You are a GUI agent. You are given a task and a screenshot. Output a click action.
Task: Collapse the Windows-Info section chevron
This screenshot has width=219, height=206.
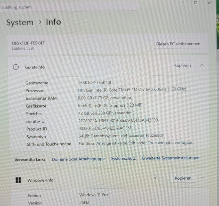tap(202, 177)
